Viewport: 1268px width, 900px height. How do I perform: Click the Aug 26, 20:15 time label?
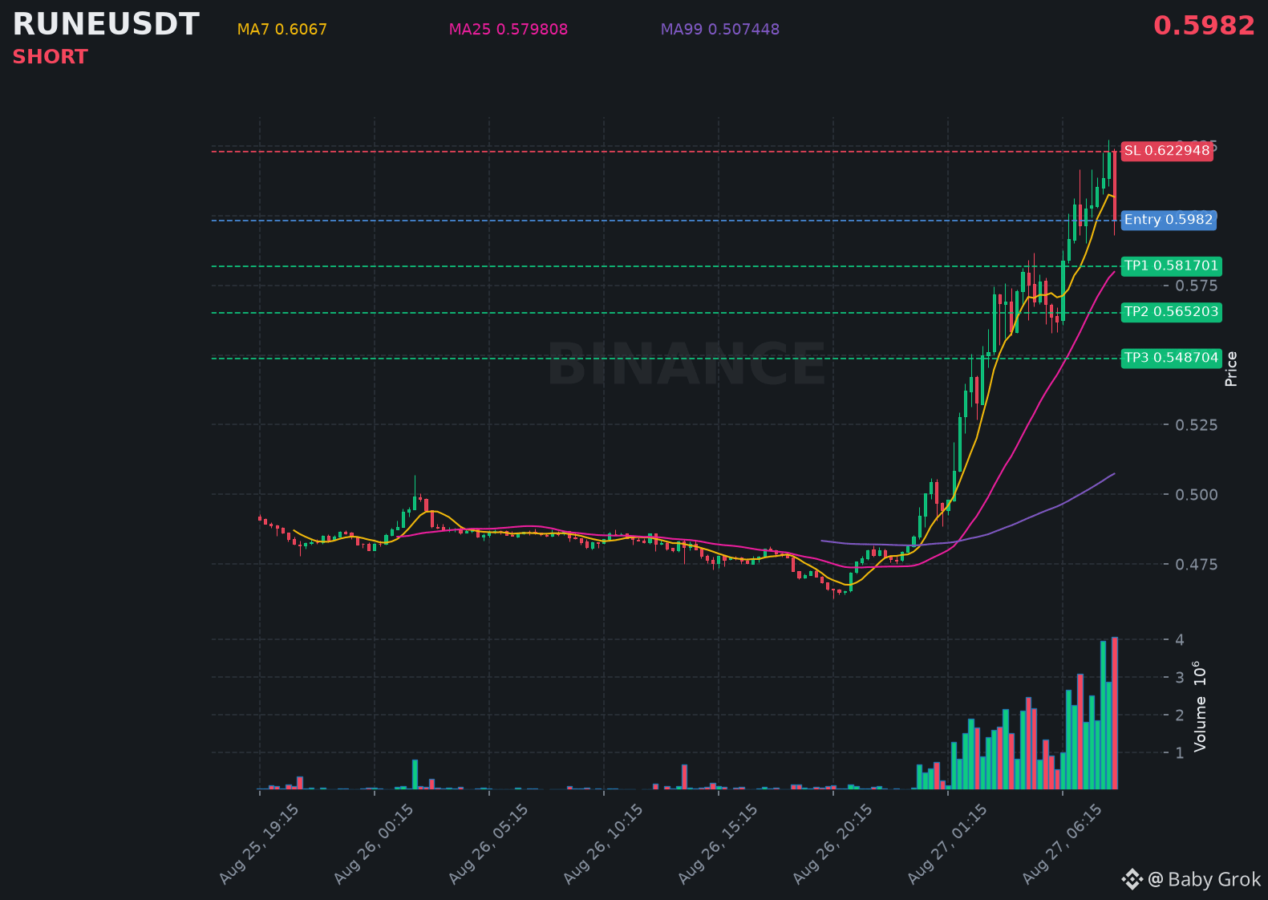point(833,845)
